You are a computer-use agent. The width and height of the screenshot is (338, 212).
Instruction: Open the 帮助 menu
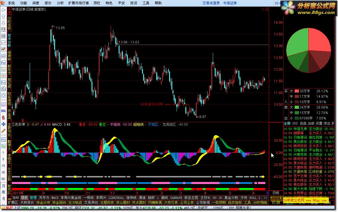click(x=158, y=3)
